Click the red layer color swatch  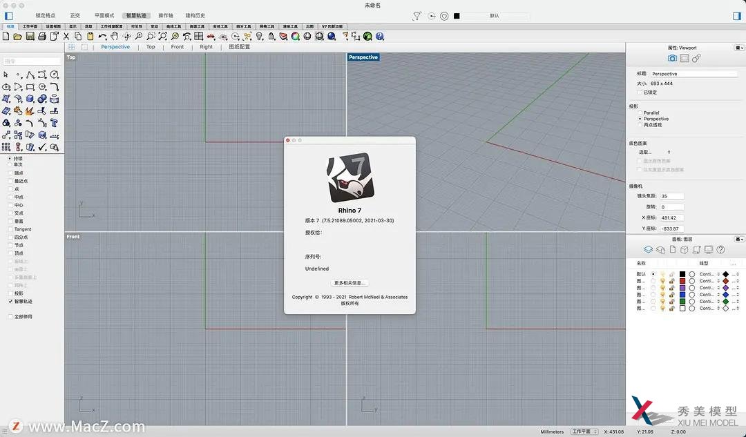[682, 281]
